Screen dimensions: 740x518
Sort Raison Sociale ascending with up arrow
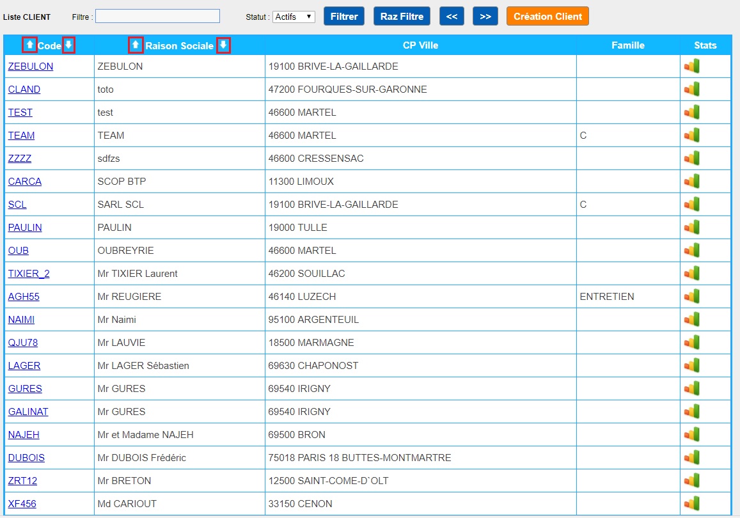click(135, 45)
